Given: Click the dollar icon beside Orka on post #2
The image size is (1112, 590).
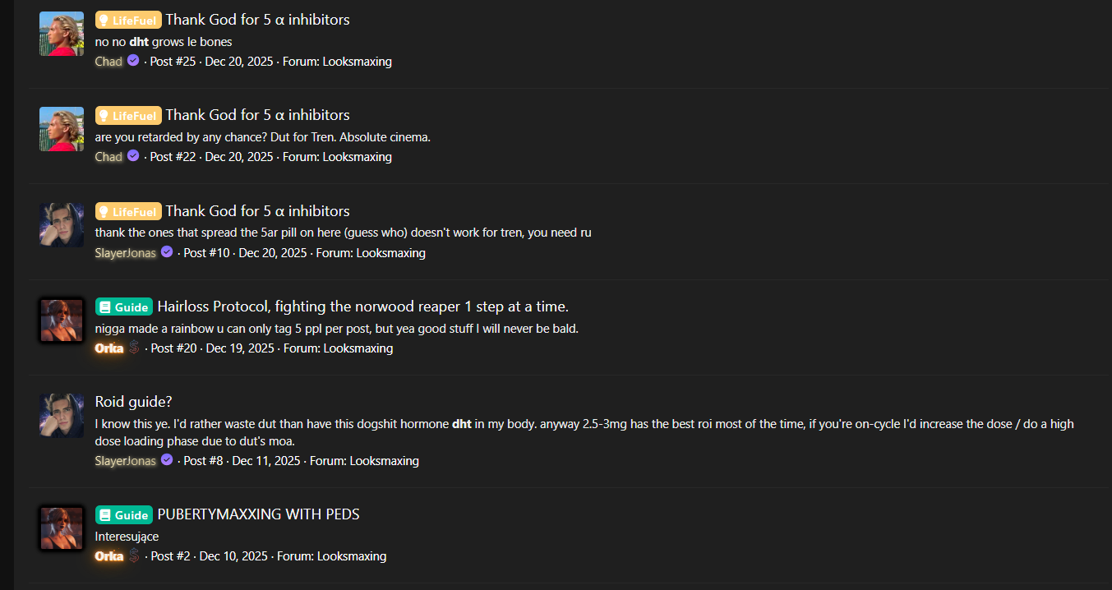Looking at the screenshot, I should tap(134, 555).
